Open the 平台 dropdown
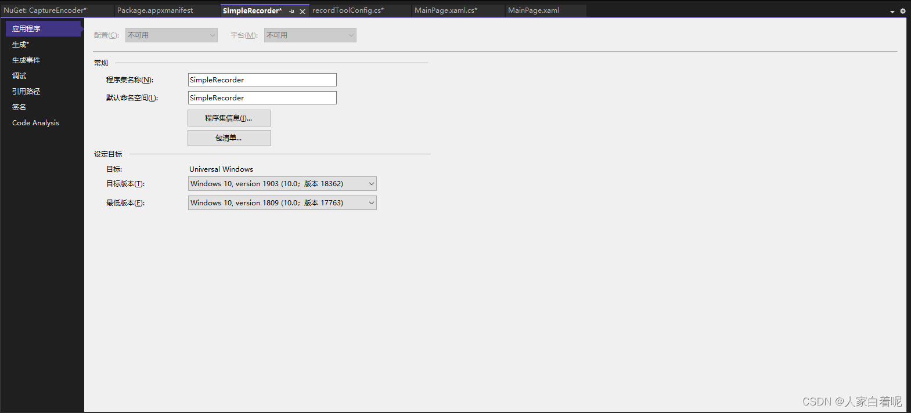This screenshot has height=413, width=911. tap(310, 35)
